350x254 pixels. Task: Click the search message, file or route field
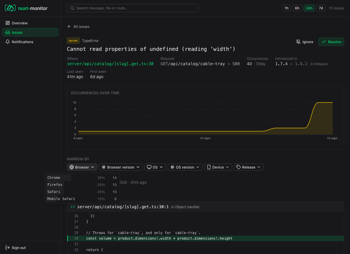tap(133, 8)
